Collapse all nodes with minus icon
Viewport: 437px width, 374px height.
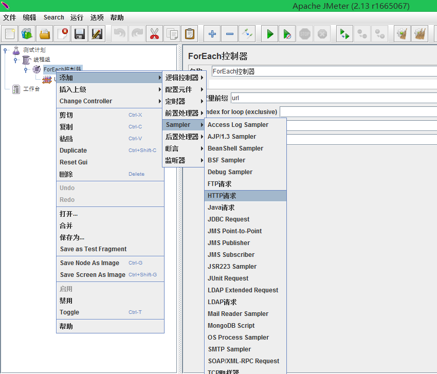[230, 34]
